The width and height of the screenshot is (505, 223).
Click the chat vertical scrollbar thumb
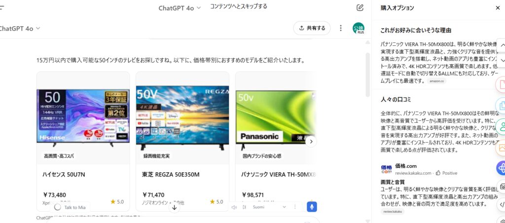[367, 74]
